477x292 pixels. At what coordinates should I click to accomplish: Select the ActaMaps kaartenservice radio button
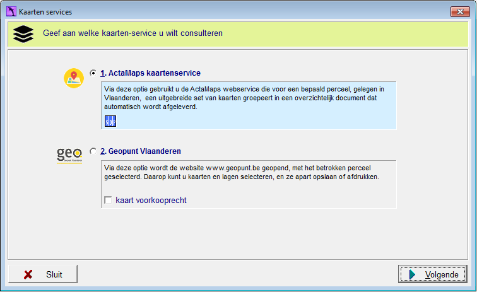[93, 73]
